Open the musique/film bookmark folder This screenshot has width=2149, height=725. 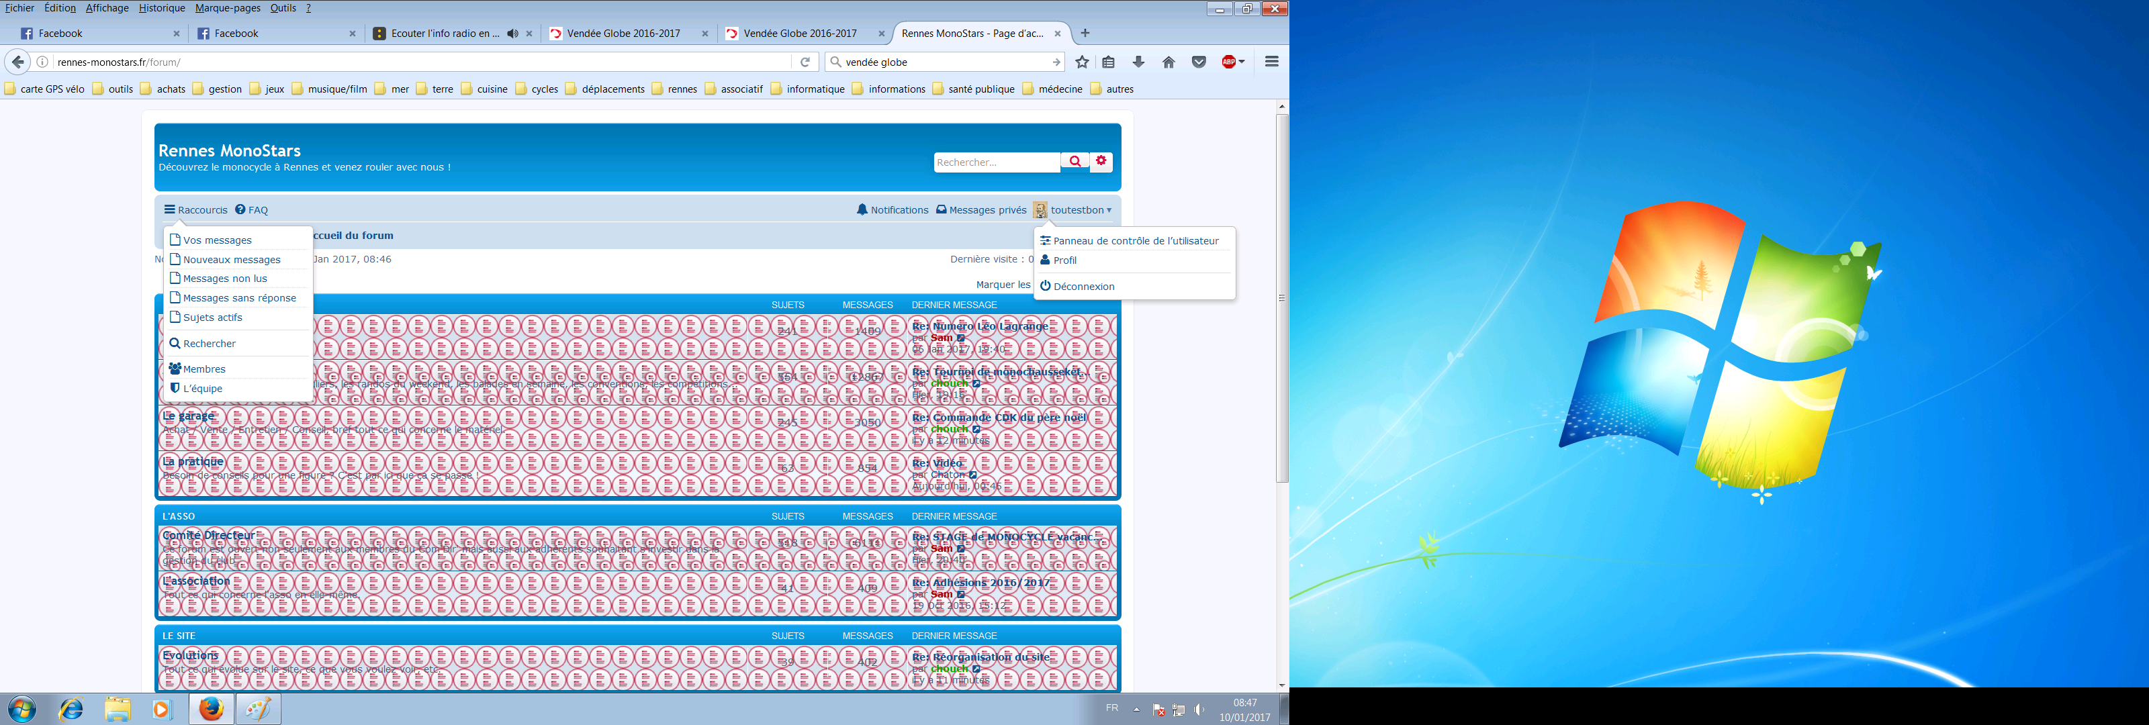pos(330,89)
